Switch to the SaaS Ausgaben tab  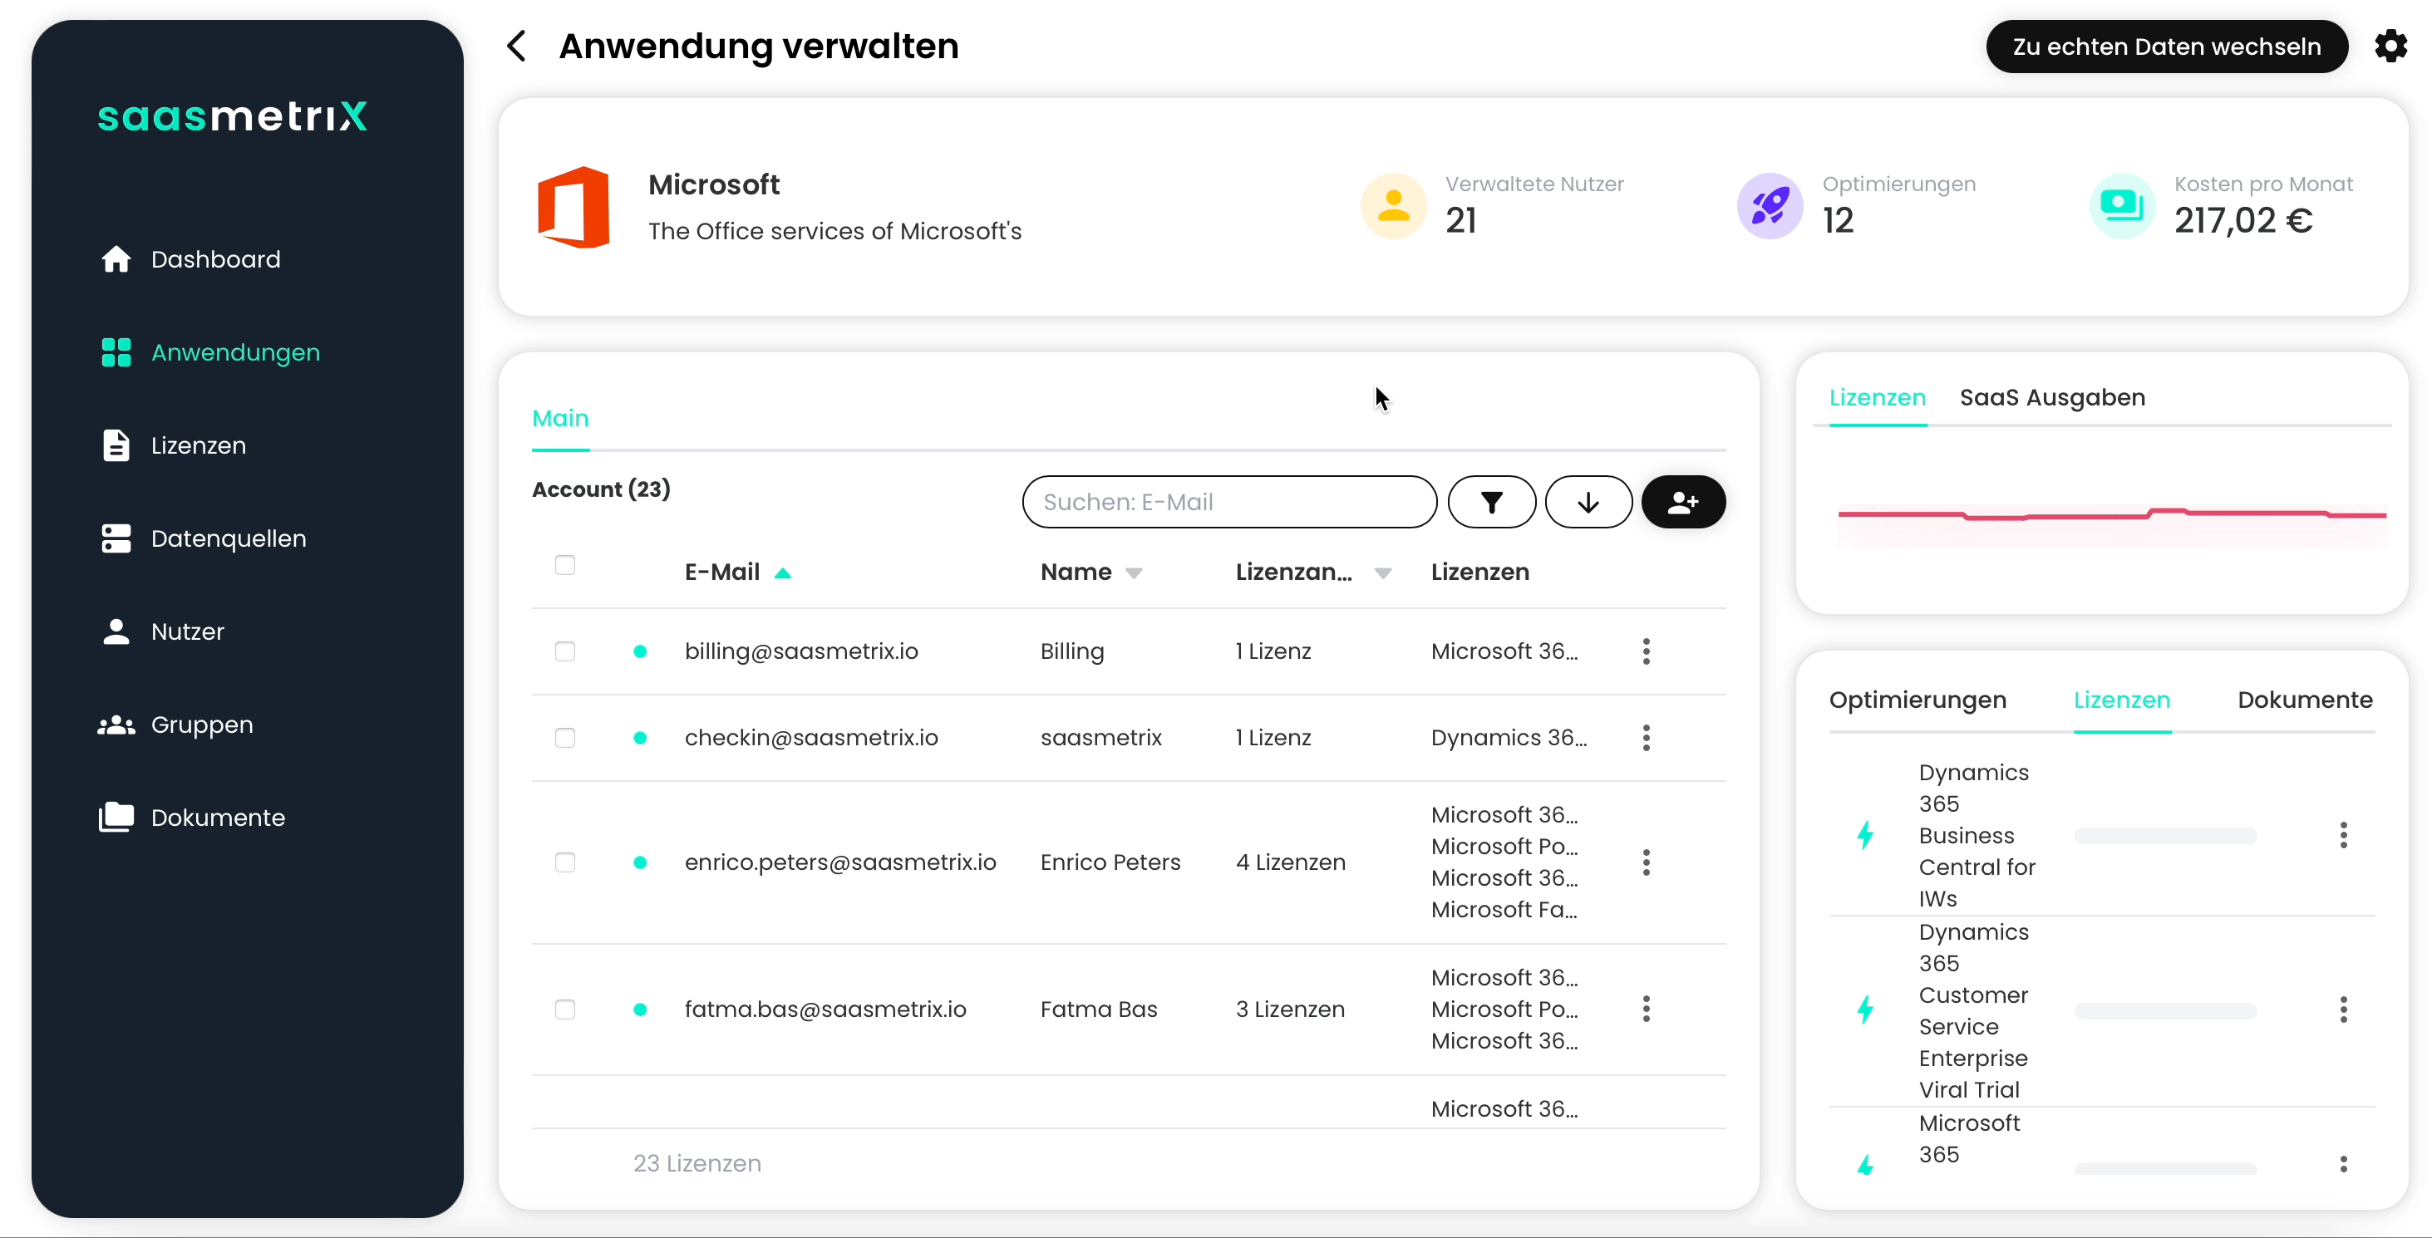point(2051,397)
